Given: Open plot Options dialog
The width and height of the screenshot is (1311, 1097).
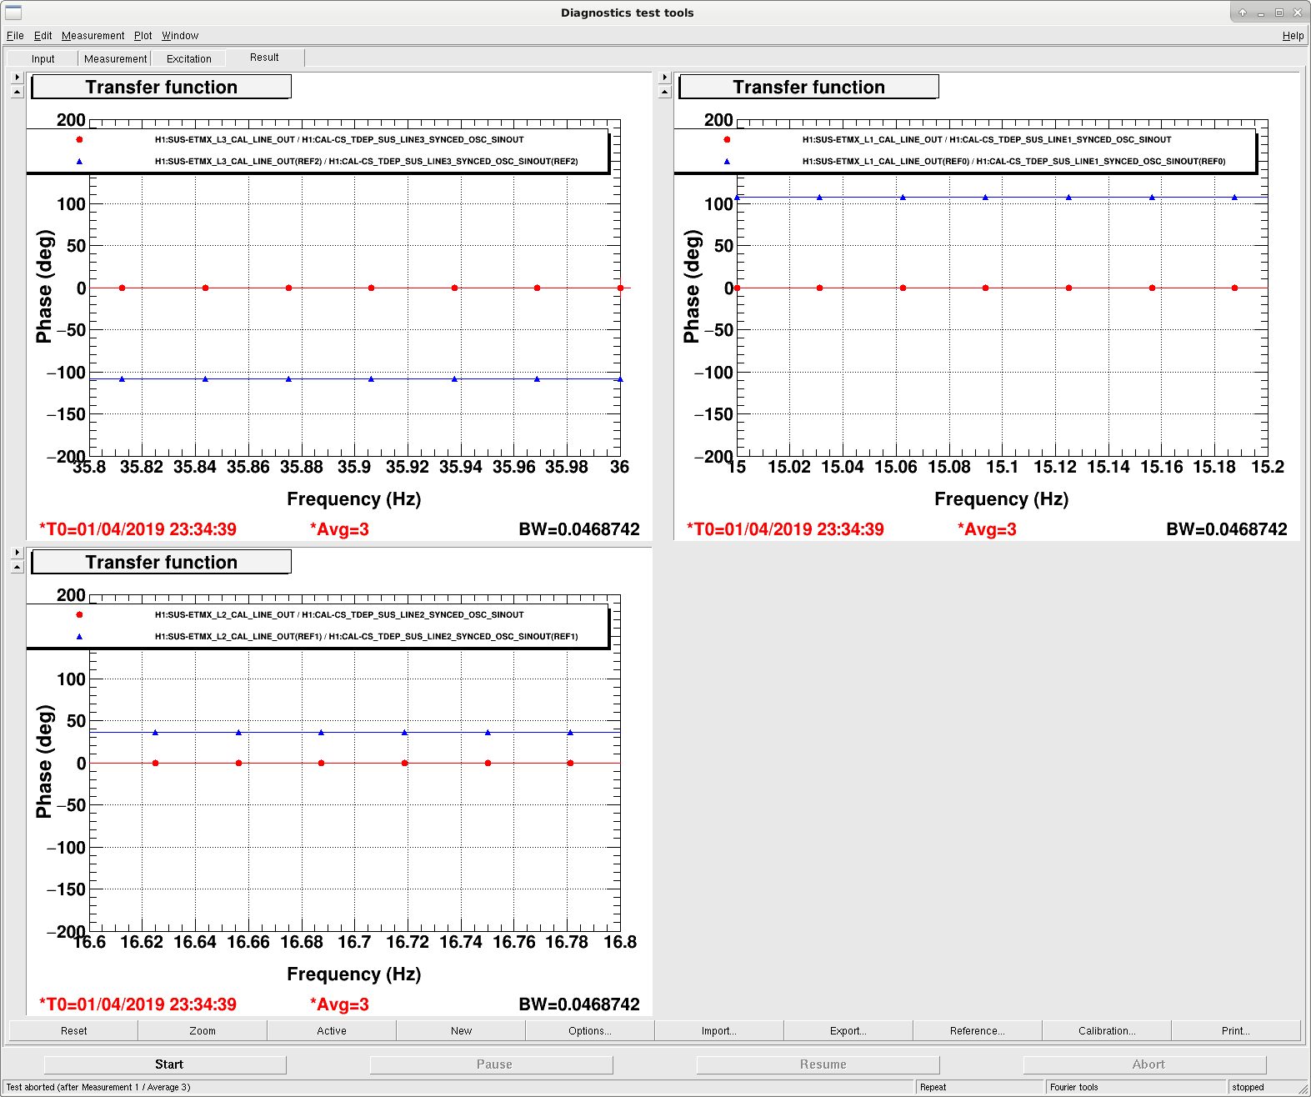Looking at the screenshot, I should pos(590,1031).
